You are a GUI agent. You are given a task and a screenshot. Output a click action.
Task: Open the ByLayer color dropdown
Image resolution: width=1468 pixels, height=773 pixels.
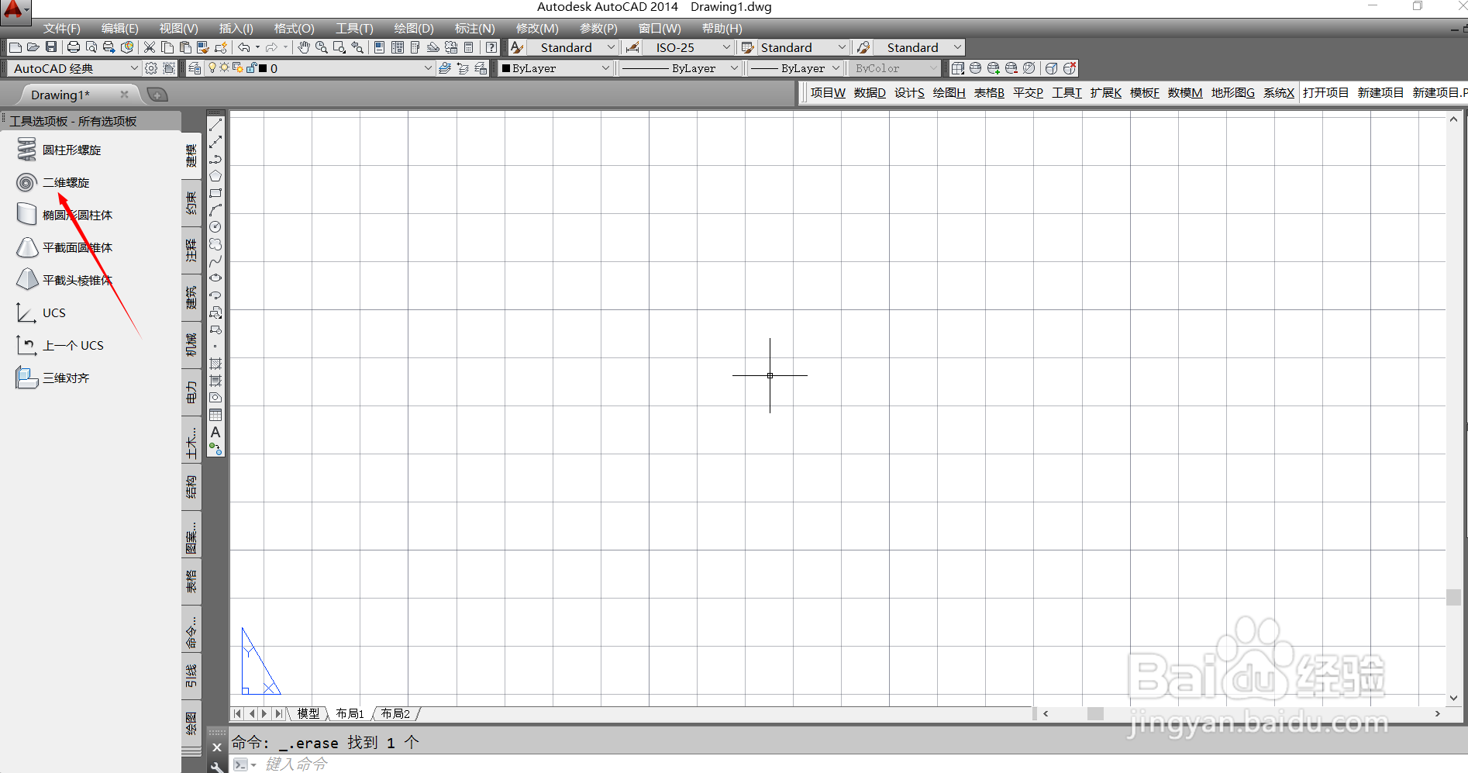coord(605,68)
